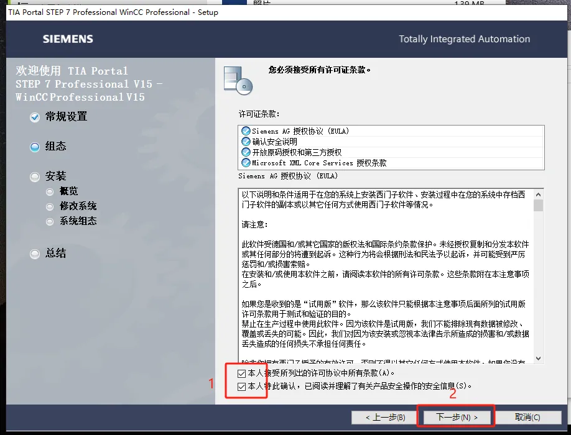Click the setup window title bar text

coord(113,12)
